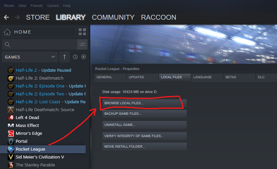The width and height of the screenshot is (277, 169).
Task: Select Mirror's Edge in list
Action: pyautogui.click(x=29, y=133)
